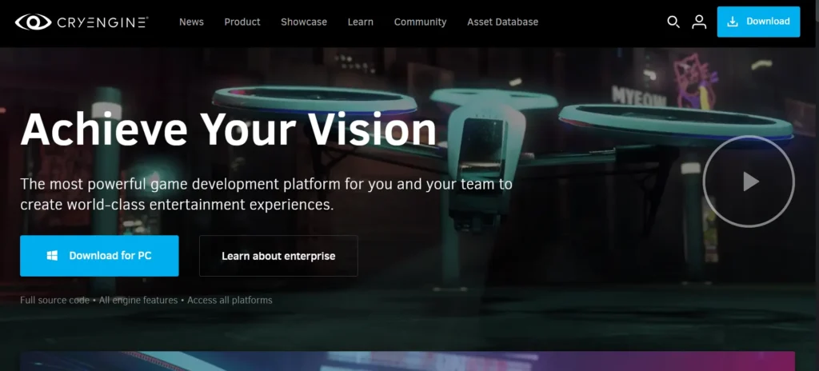Image resolution: width=819 pixels, height=371 pixels.
Task: Play the hero video with circular play button
Action: point(749,182)
